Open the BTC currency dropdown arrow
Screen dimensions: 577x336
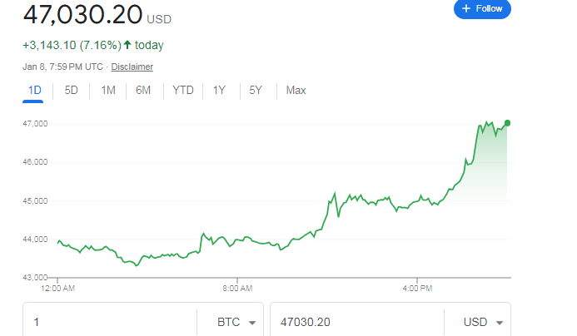[252, 323]
